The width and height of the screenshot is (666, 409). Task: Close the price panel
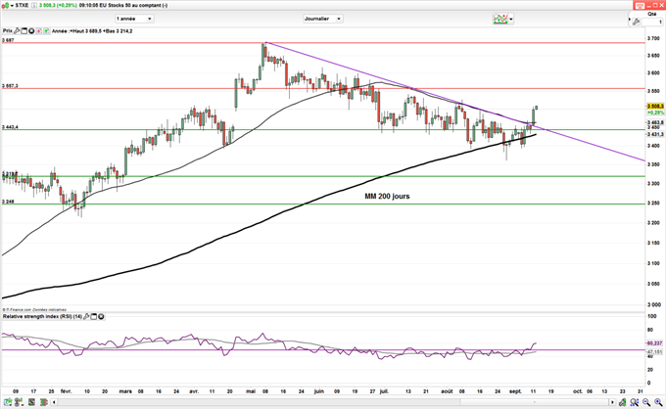point(31,31)
